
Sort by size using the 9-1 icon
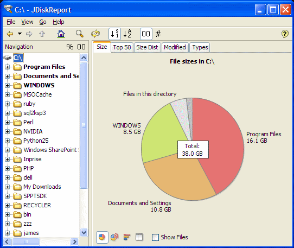[115, 34]
